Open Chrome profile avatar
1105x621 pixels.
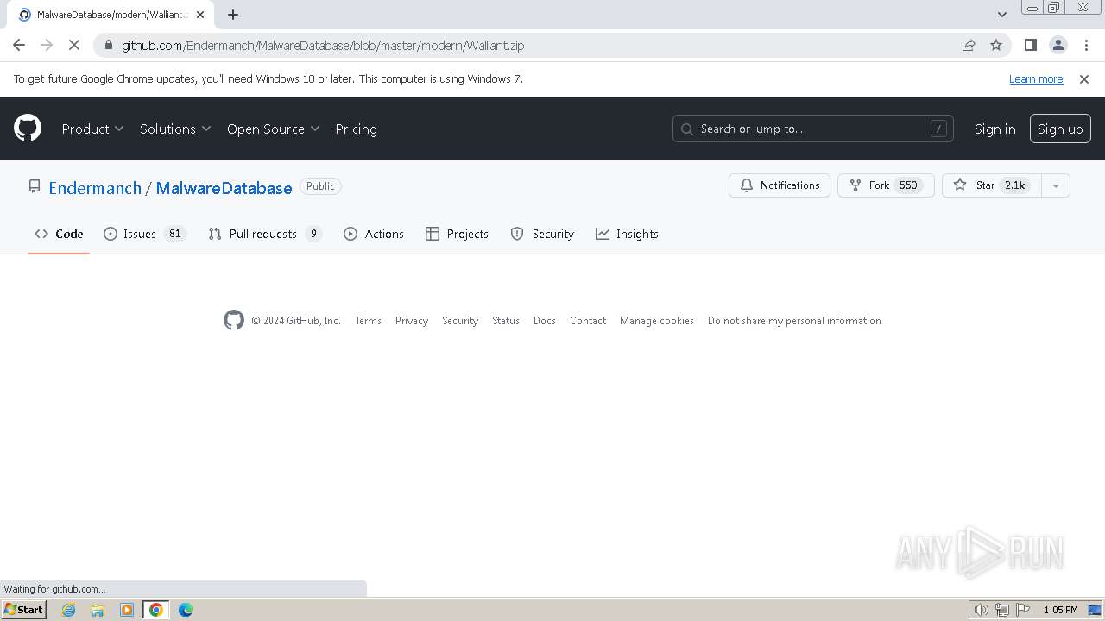1058,45
